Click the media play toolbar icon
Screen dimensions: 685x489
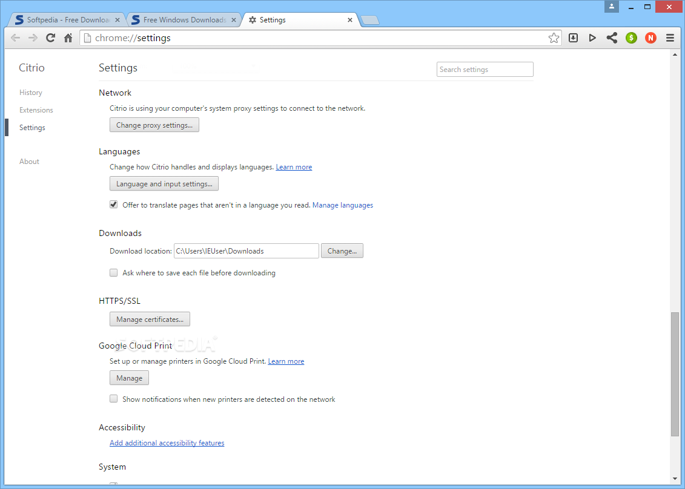point(592,38)
